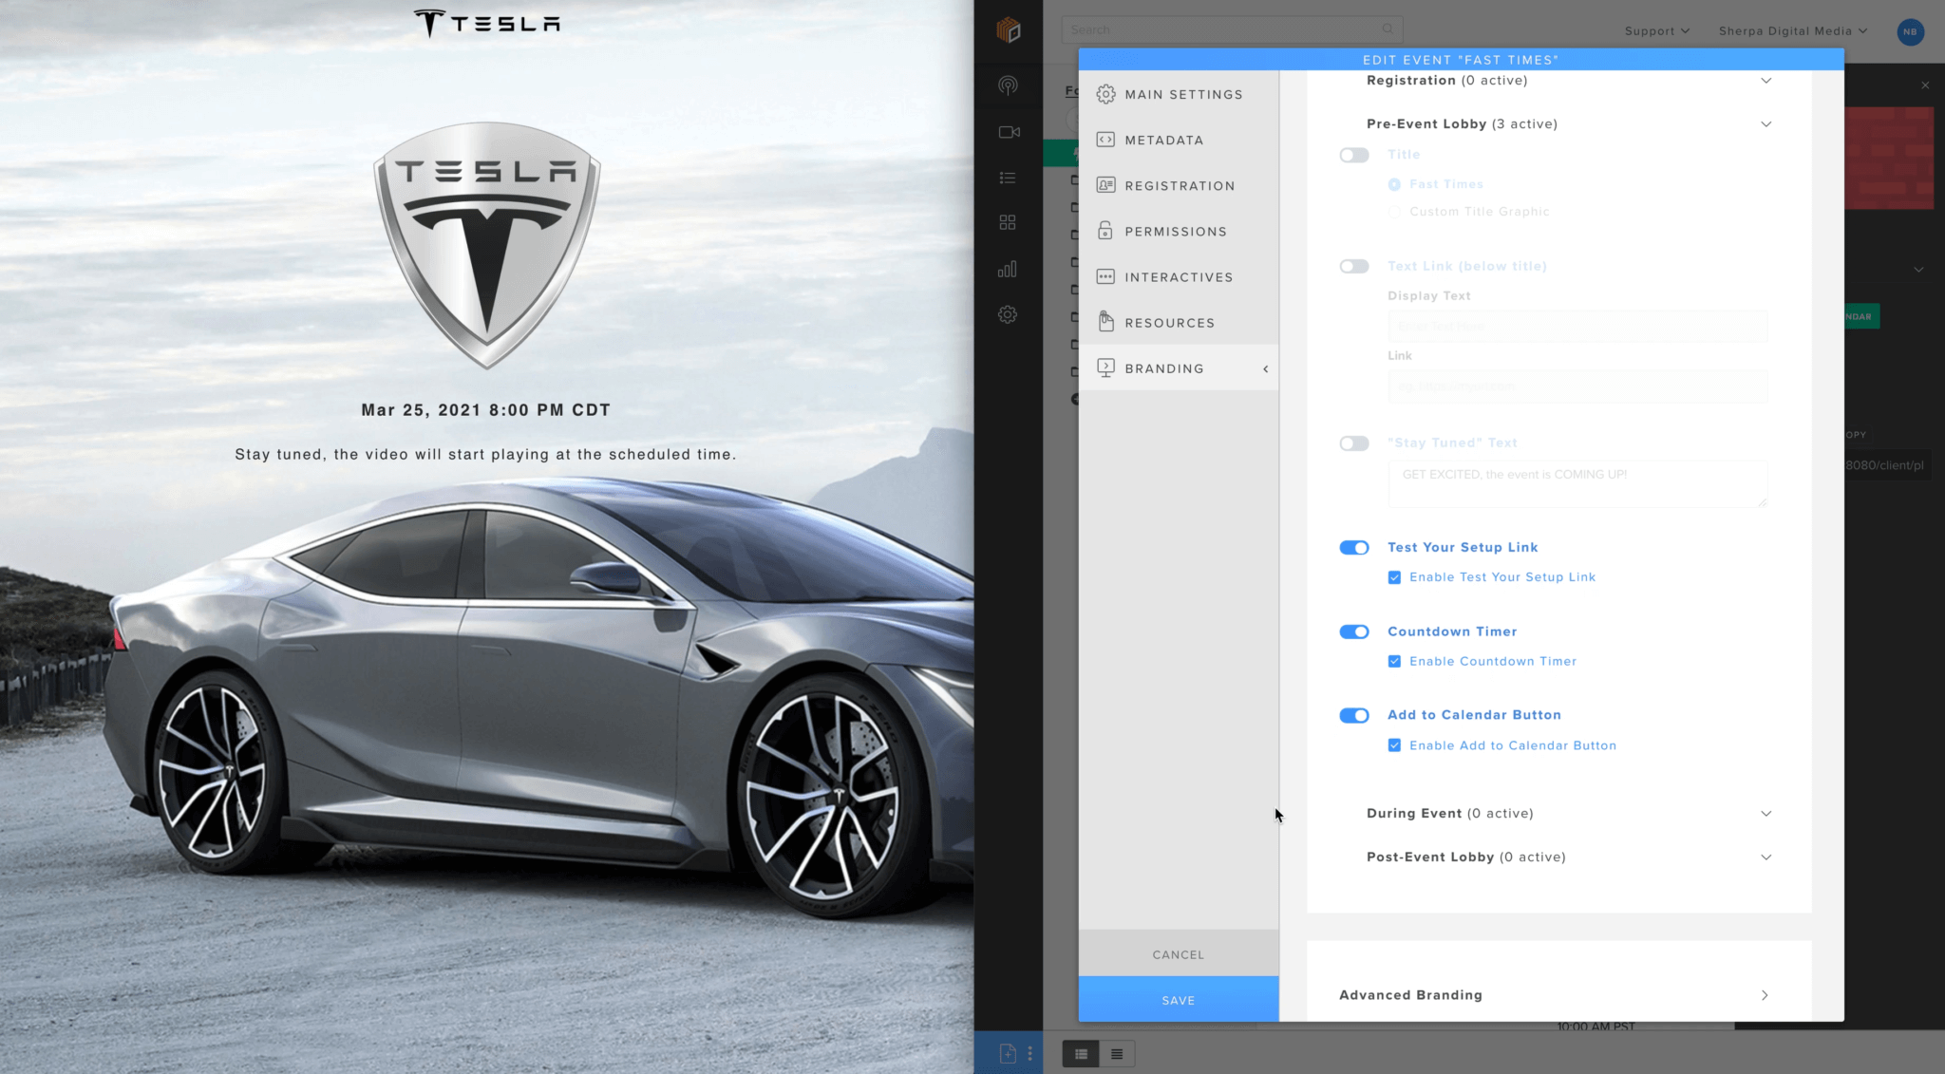Image resolution: width=1945 pixels, height=1074 pixels.
Task: Click the app logo in dark sidebar
Action: pyautogui.click(x=1009, y=30)
